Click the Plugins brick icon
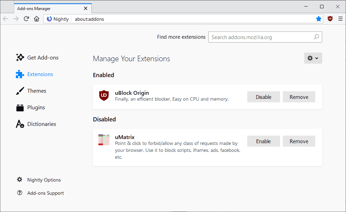The image size is (346, 212). [20, 108]
